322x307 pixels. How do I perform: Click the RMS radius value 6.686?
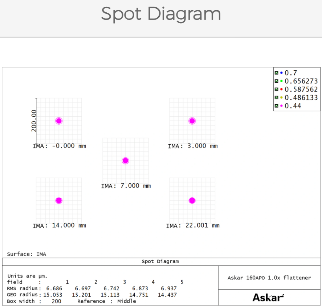[x=54, y=289]
